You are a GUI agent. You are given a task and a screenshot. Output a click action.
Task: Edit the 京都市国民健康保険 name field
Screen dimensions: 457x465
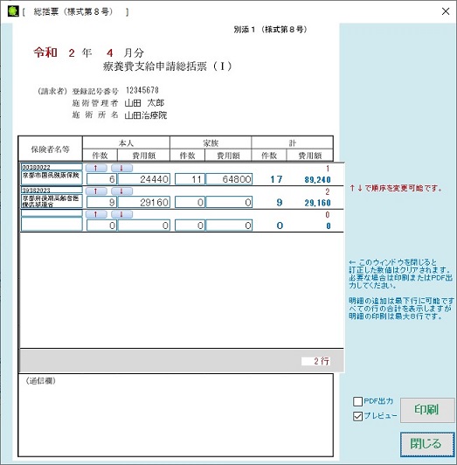tap(52, 177)
